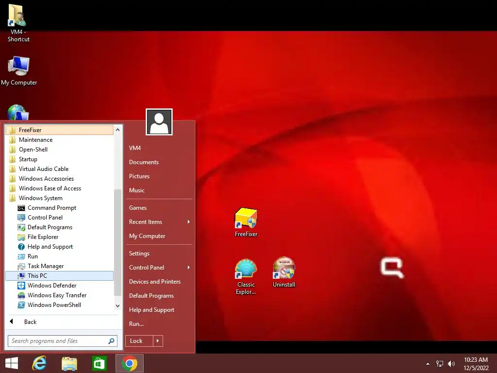Open the Windows Store taskbar icon
The image size is (497, 373).
(99, 363)
